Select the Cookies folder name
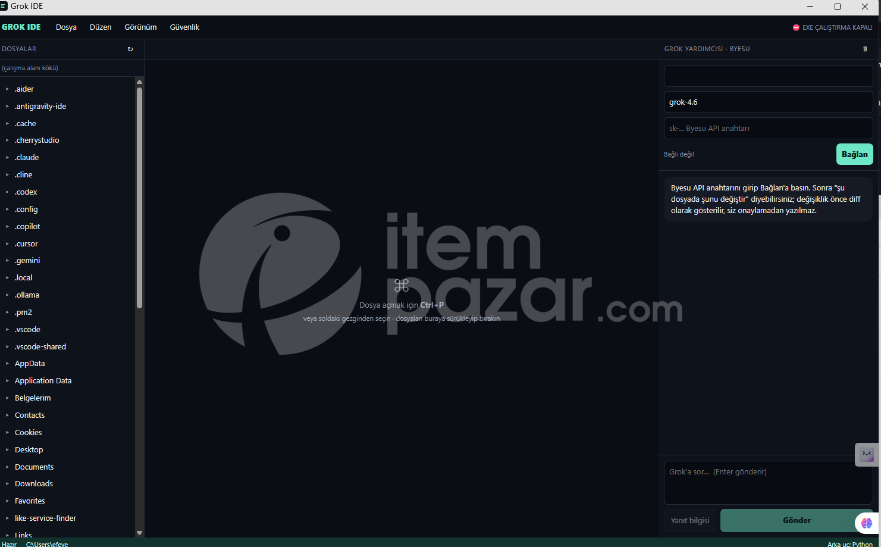 click(29, 433)
